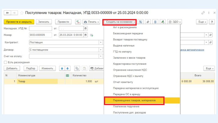
Task: Select Платежное поручение
Action: [142, 106]
